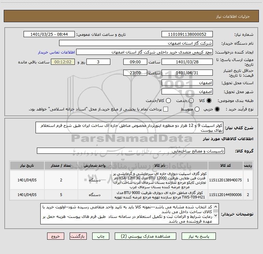Click the remaining days field showing 3
The height and width of the screenshot is (254, 263).
[98, 62]
